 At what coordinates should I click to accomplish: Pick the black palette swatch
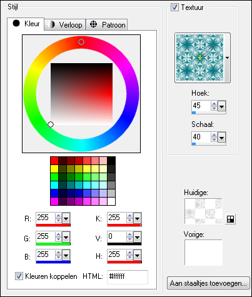coord(111,161)
